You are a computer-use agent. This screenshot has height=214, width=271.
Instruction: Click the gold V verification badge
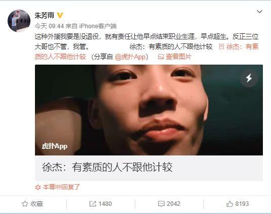tap(60, 16)
